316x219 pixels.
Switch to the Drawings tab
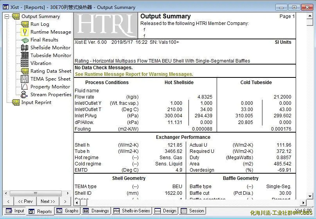pyautogui.click(x=96, y=211)
